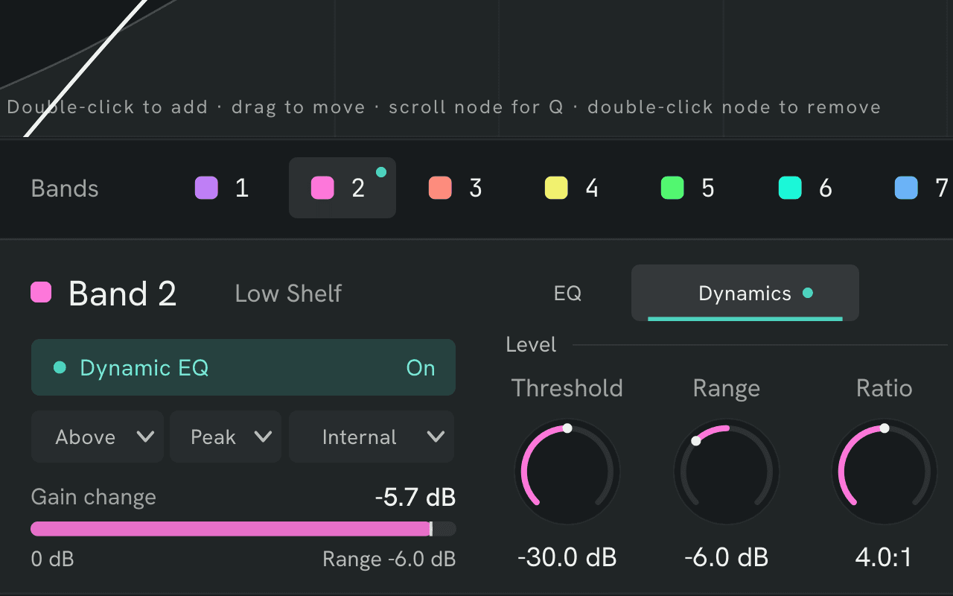Select band 1 purple swatch
The height and width of the screenshot is (596, 953).
(206, 188)
